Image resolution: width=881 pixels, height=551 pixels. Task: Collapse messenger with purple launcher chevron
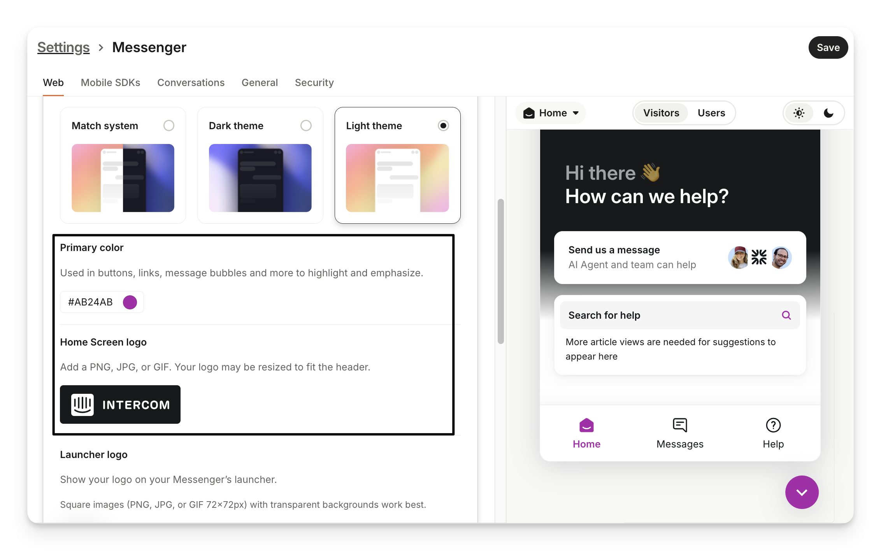[802, 492]
